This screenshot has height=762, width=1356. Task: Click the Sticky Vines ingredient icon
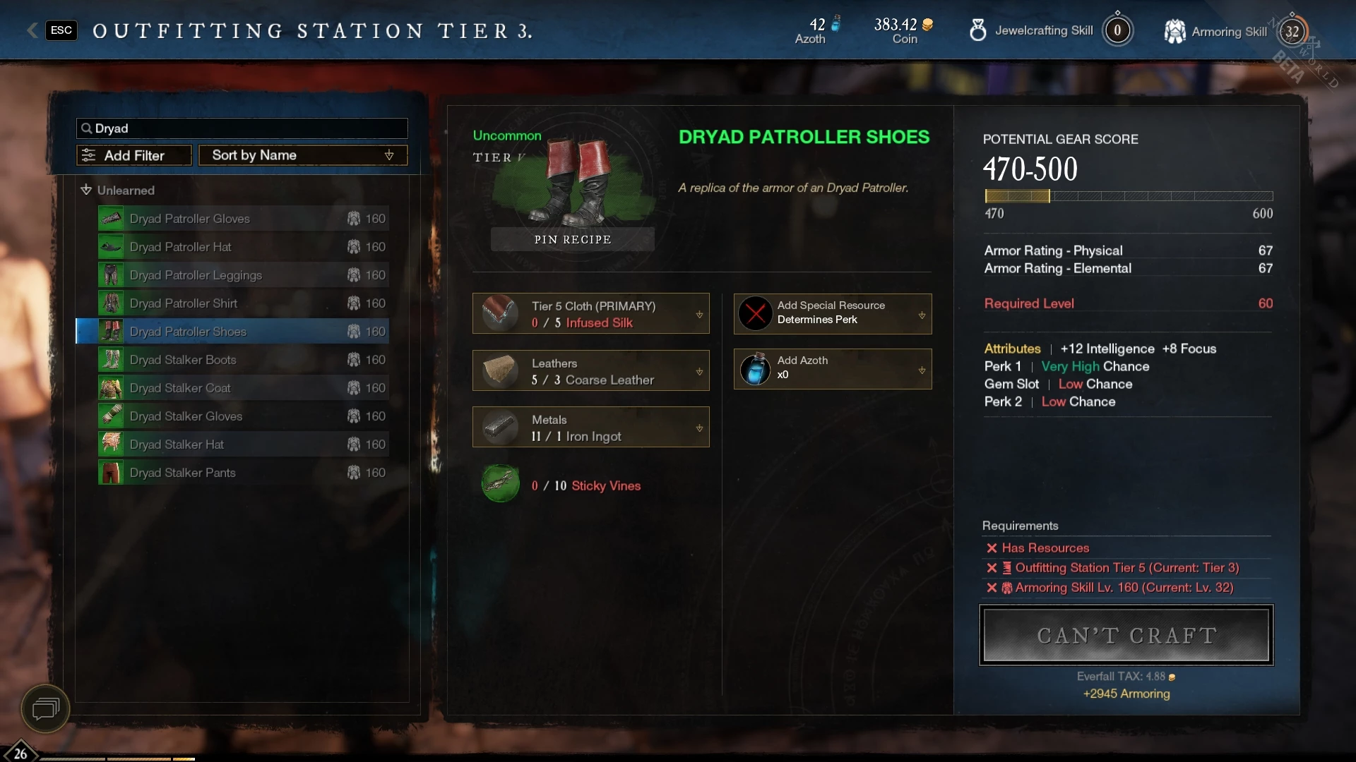[500, 484]
